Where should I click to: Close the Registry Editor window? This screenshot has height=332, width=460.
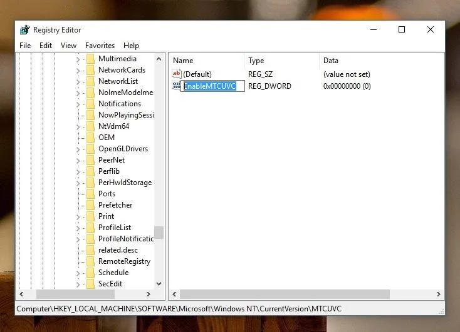coord(431,29)
